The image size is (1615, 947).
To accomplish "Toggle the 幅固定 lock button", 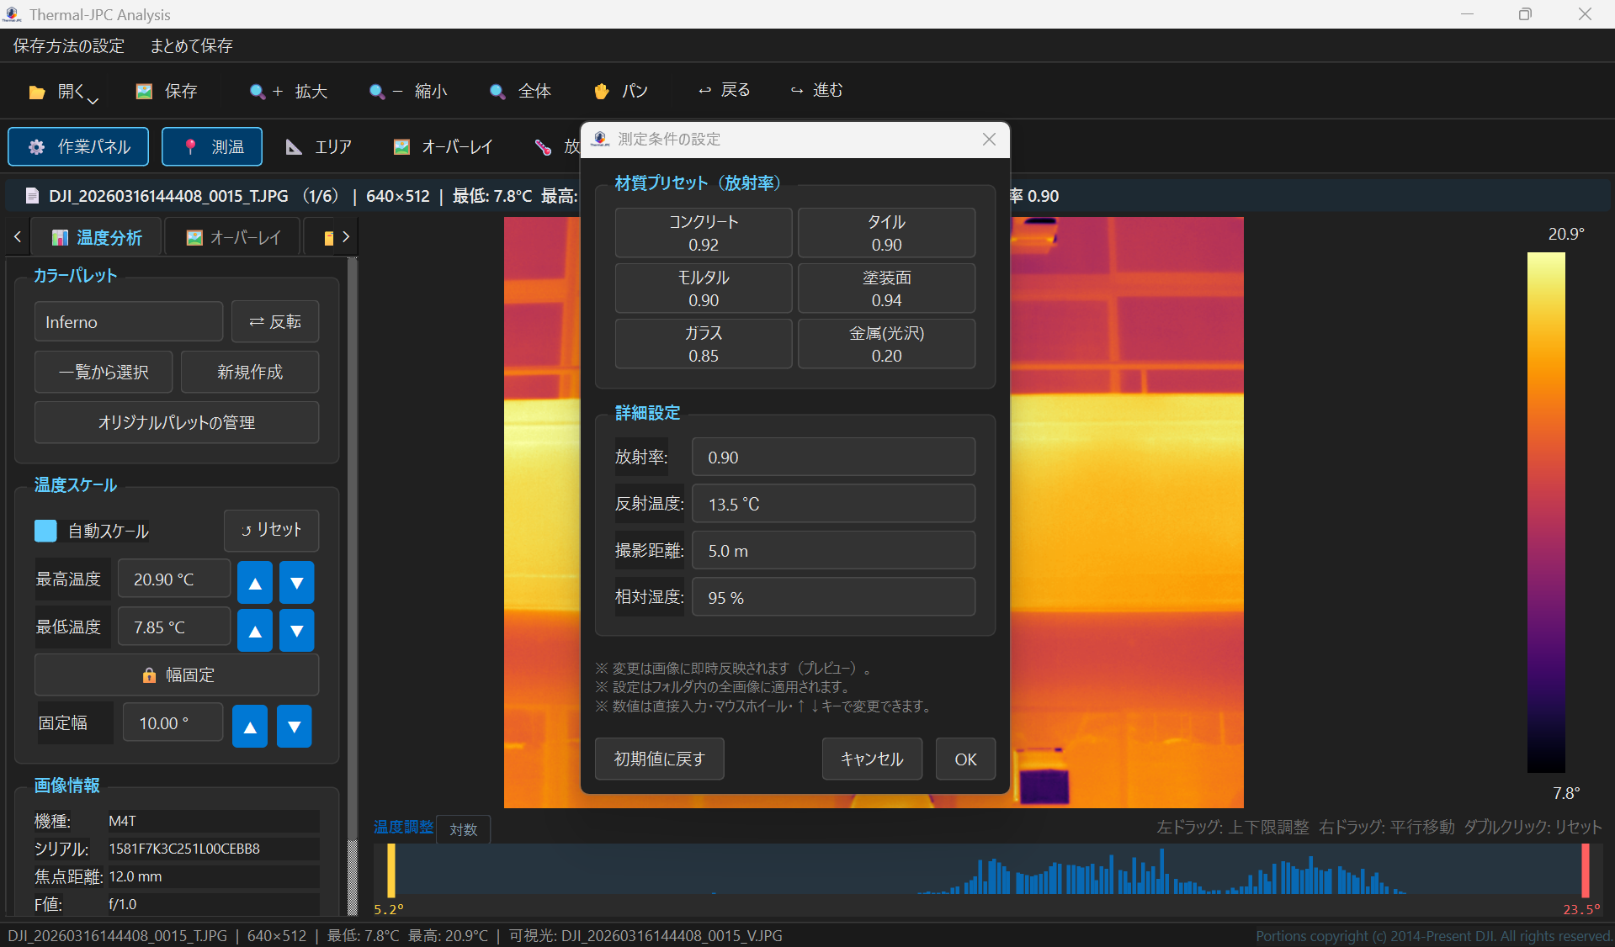I will click(177, 675).
